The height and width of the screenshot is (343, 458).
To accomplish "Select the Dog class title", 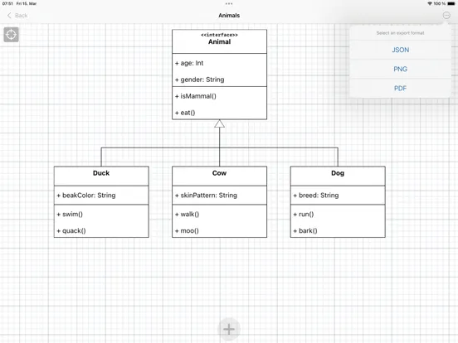I will click(x=338, y=173).
